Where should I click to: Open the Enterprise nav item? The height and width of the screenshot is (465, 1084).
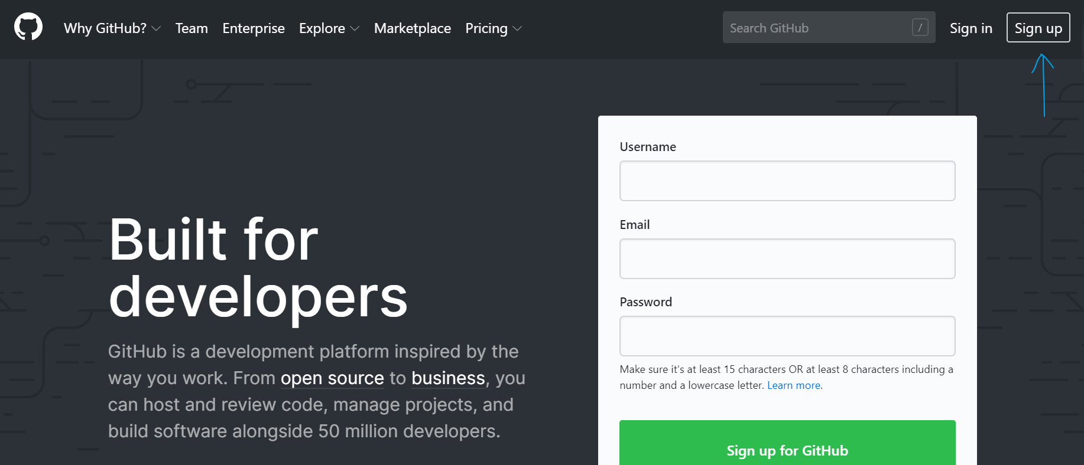point(254,28)
